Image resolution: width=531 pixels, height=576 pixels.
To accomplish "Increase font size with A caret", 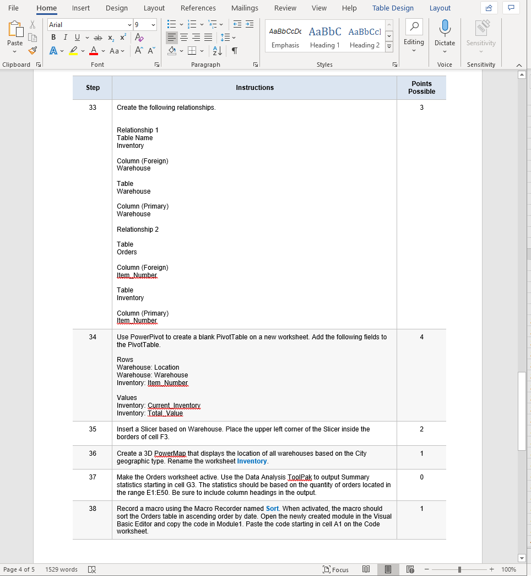I will tap(139, 50).
